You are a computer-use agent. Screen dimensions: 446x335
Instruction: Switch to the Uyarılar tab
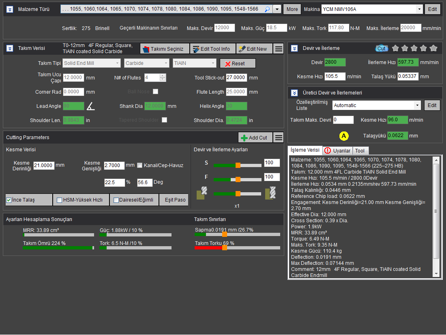tap(337, 150)
